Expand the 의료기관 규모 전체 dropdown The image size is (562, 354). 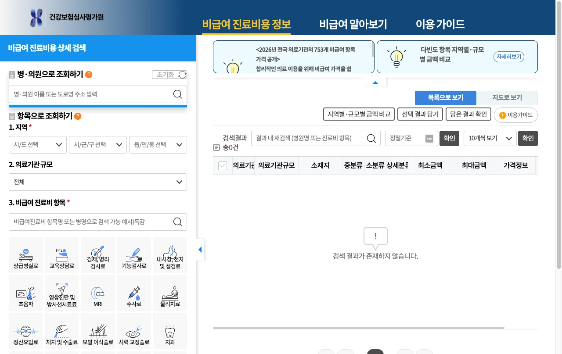98,182
